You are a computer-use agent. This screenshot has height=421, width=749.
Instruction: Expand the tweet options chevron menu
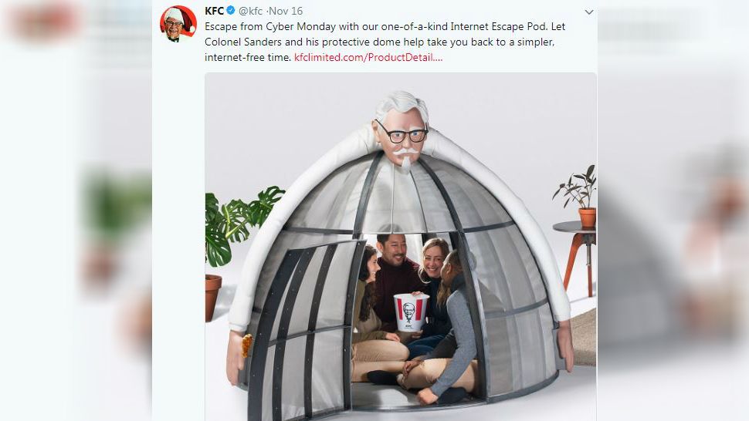589,12
